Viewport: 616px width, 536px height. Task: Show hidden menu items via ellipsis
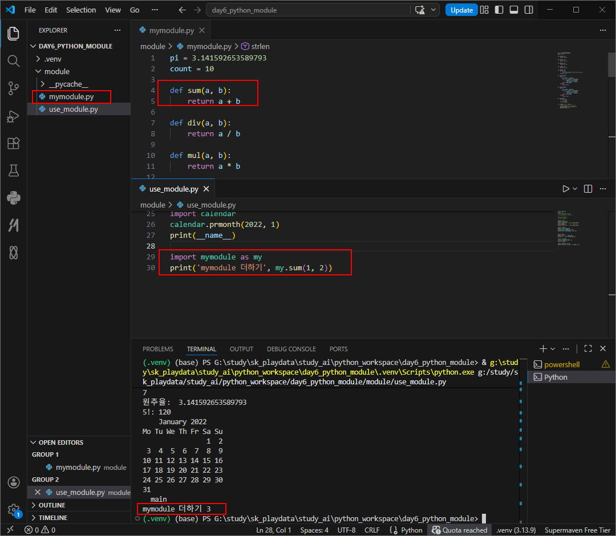point(155,10)
